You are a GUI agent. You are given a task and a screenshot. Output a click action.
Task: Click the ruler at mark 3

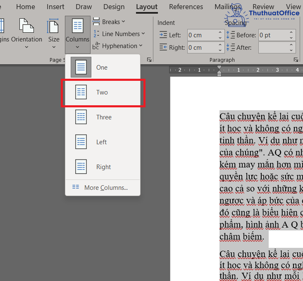277,70
